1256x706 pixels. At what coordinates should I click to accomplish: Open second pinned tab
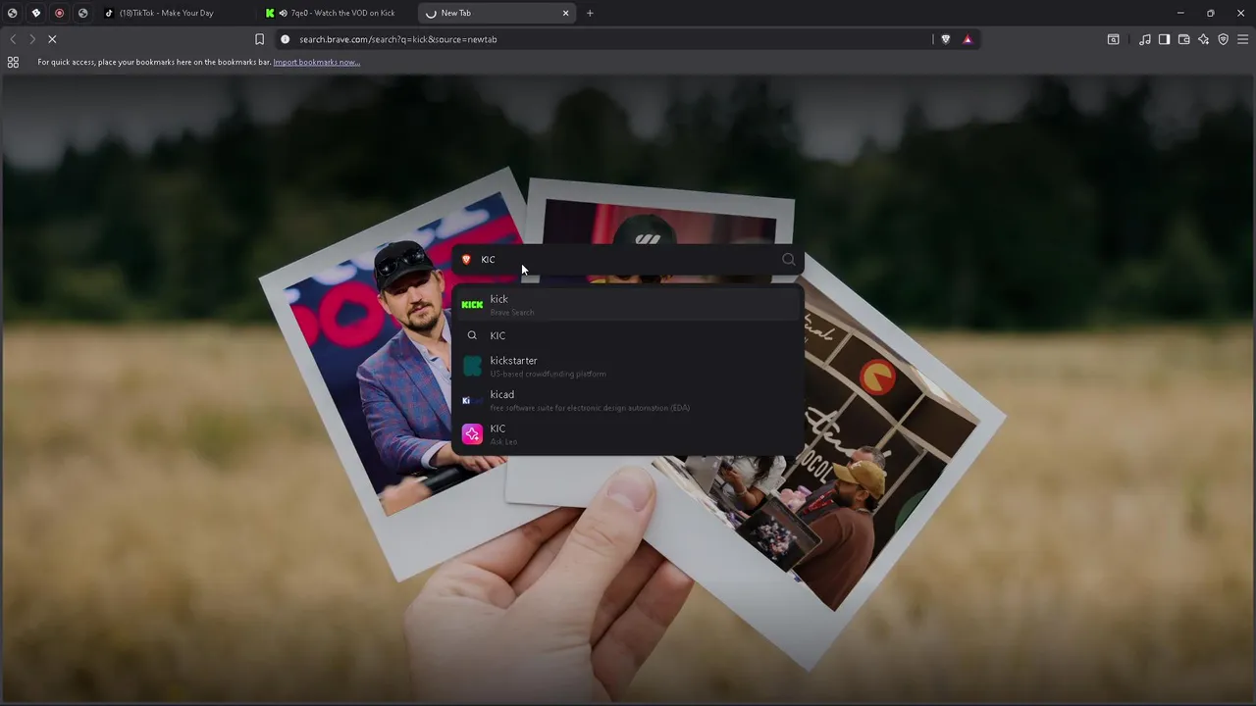pyautogui.click(x=35, y=13)
